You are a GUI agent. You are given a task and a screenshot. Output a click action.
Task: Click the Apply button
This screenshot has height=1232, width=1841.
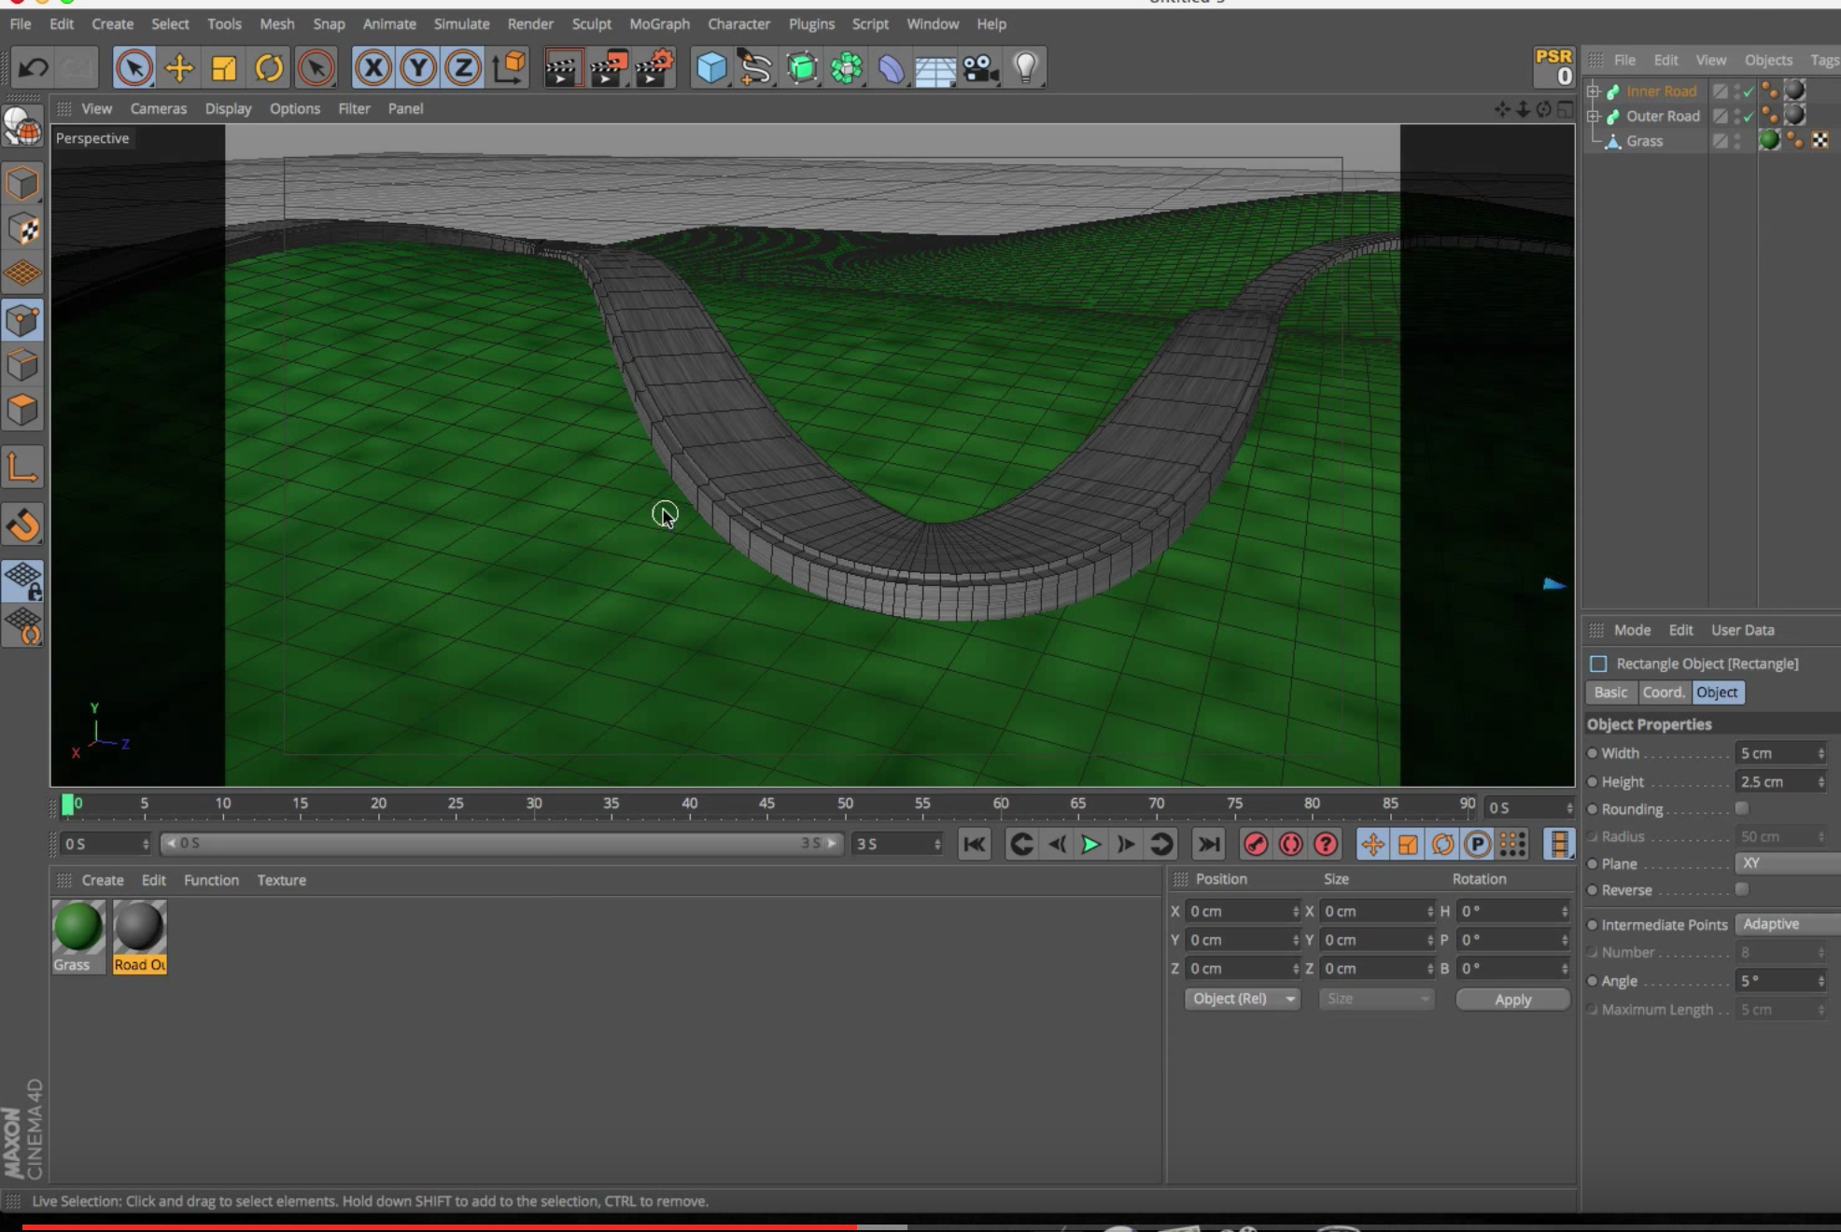pyautogui.click(x=1512, y=1000)
